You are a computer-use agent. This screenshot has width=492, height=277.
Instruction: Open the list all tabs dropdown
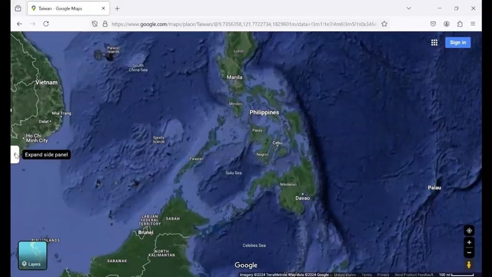409,8
